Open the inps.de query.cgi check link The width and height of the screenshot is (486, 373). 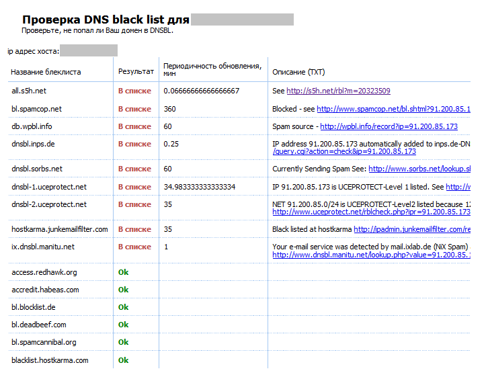coord(343,152)
